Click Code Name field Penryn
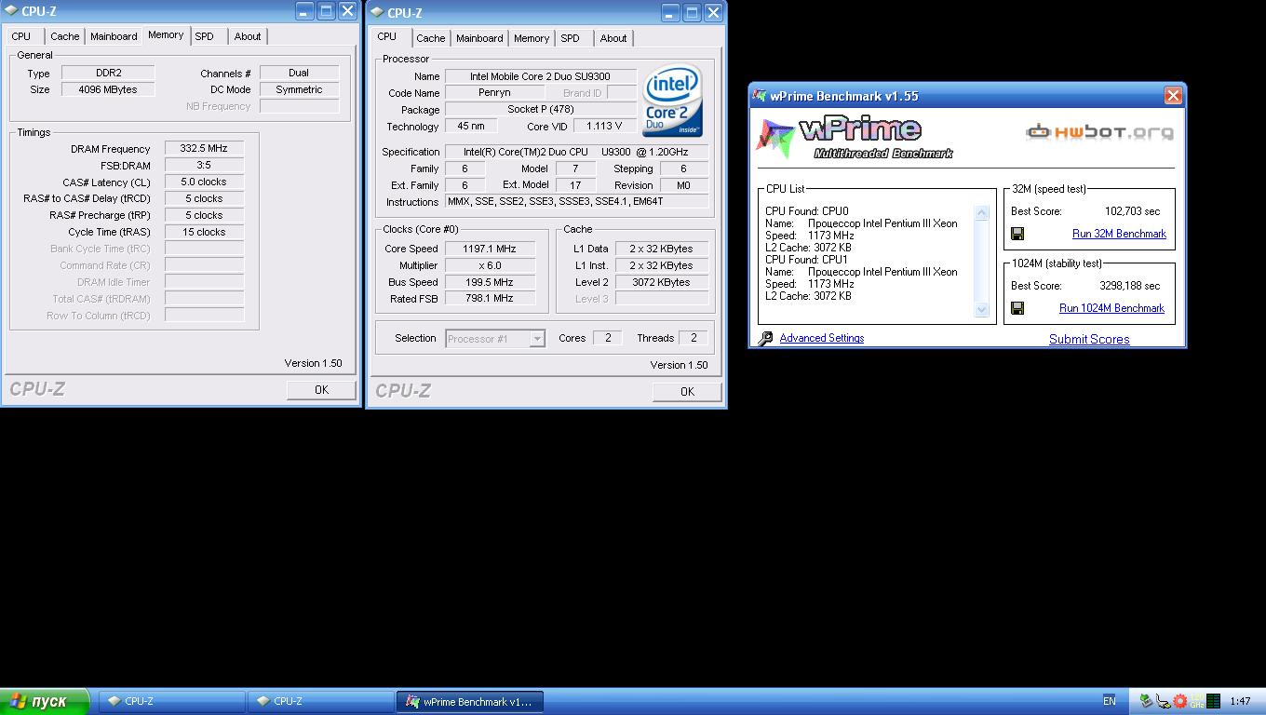1266x715 pixels. click(494, 93)
